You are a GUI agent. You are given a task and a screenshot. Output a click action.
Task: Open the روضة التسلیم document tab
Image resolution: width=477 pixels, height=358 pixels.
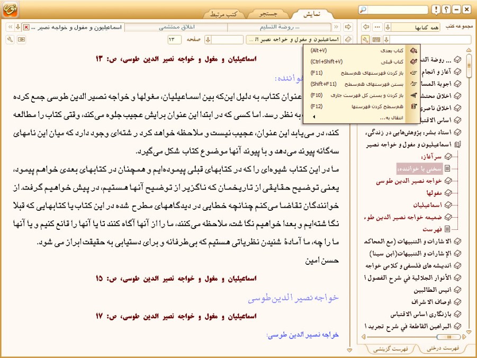coord(279,27)
